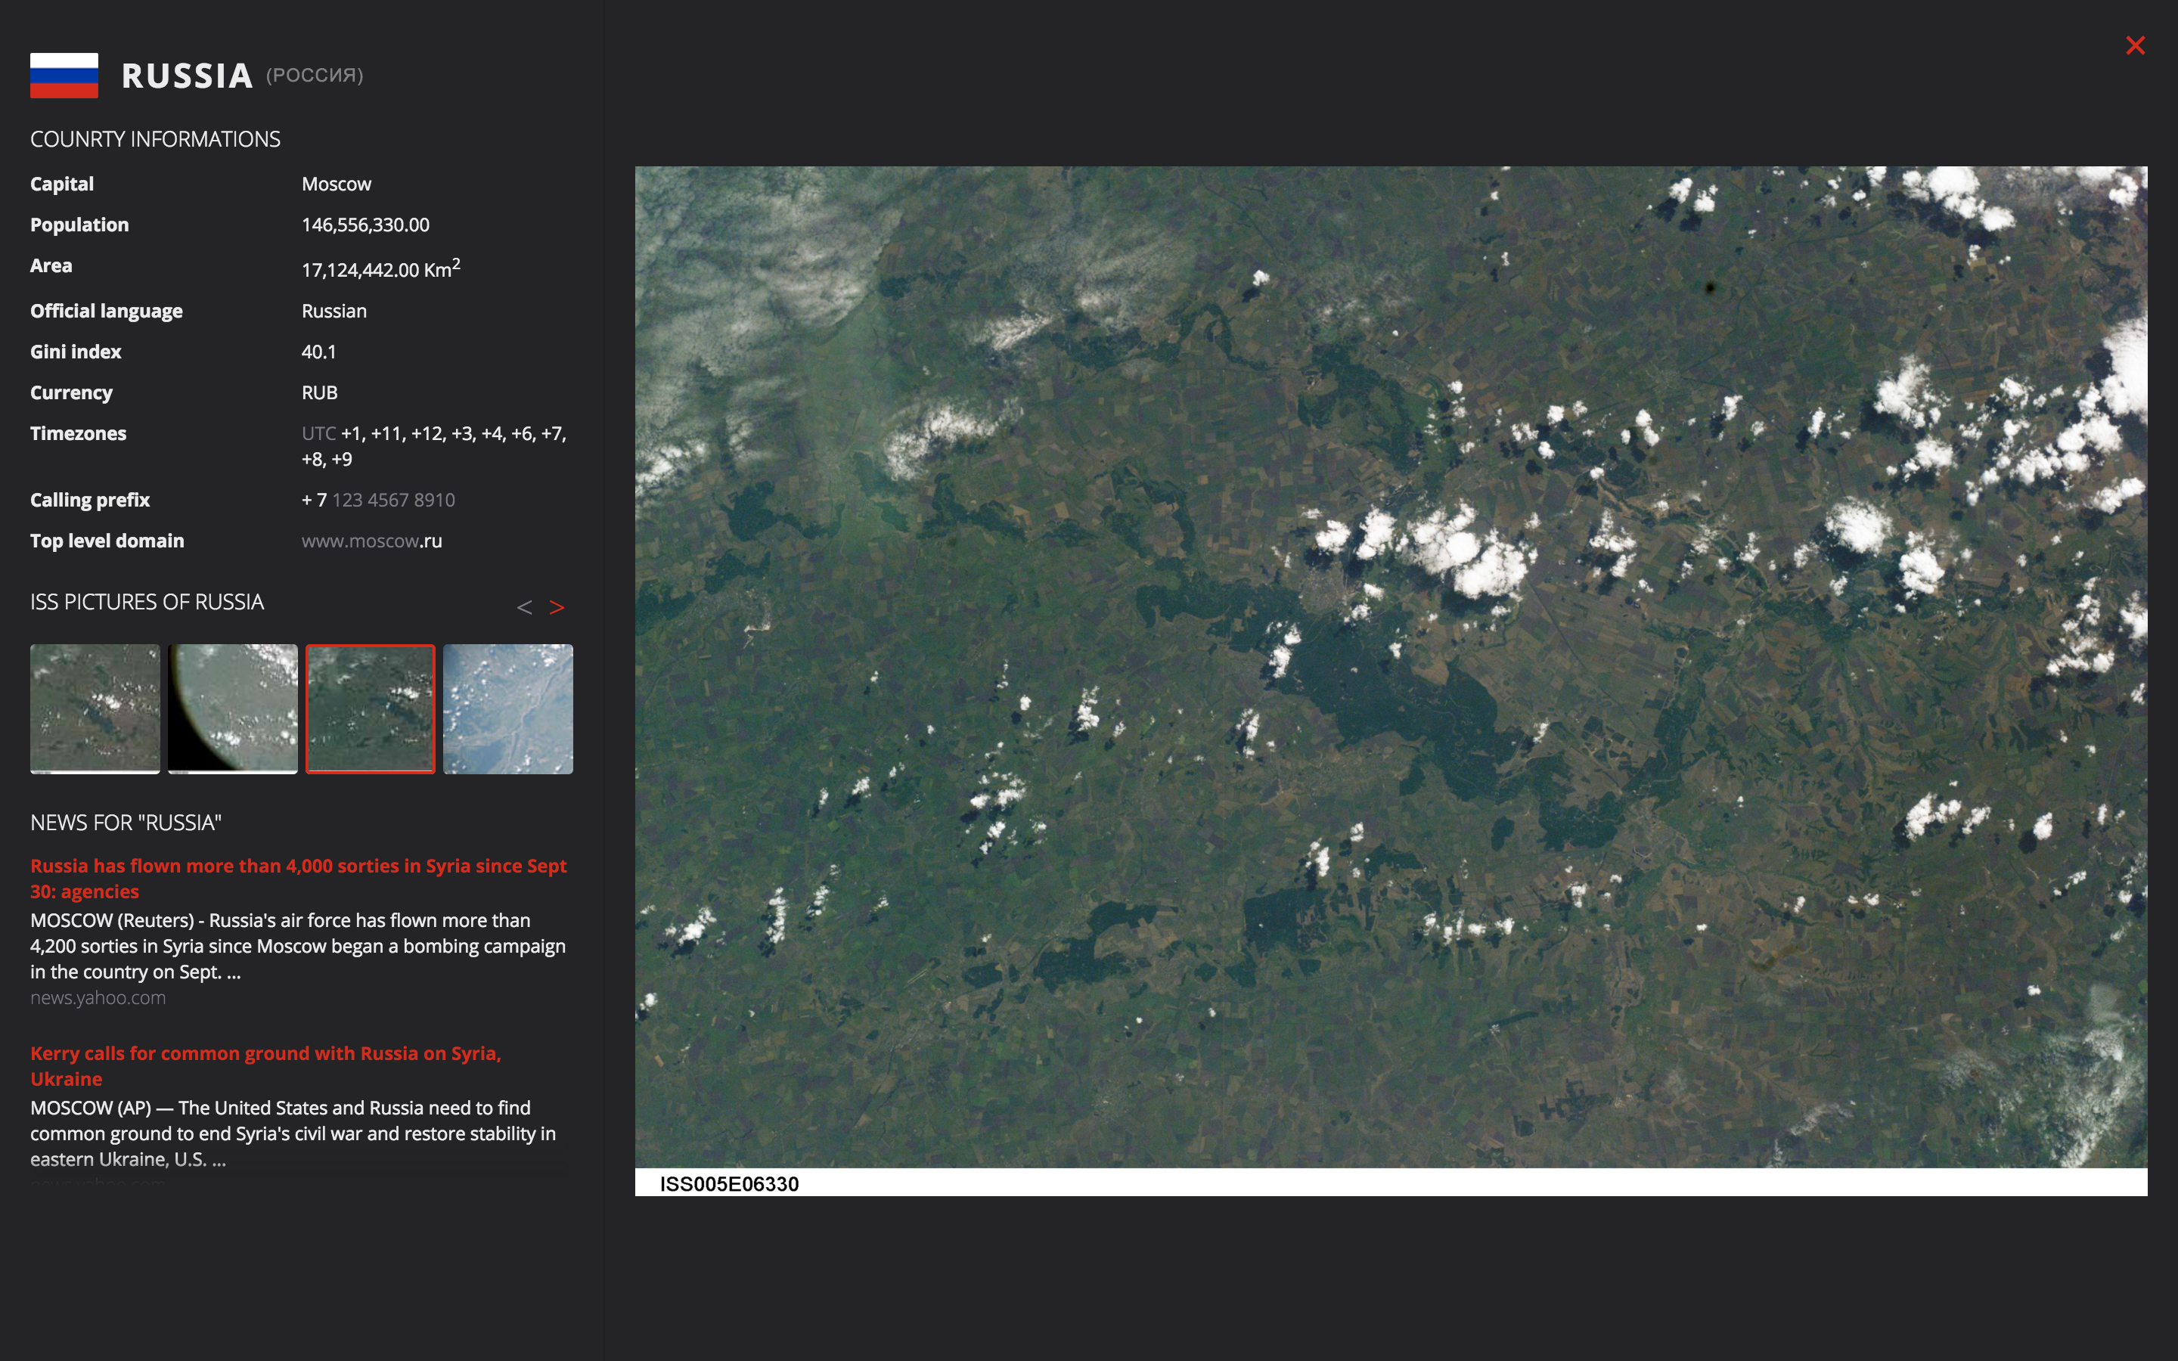Select the Earth horizon ISS thumbnail
The image size is (2178, 1361).
232,708
